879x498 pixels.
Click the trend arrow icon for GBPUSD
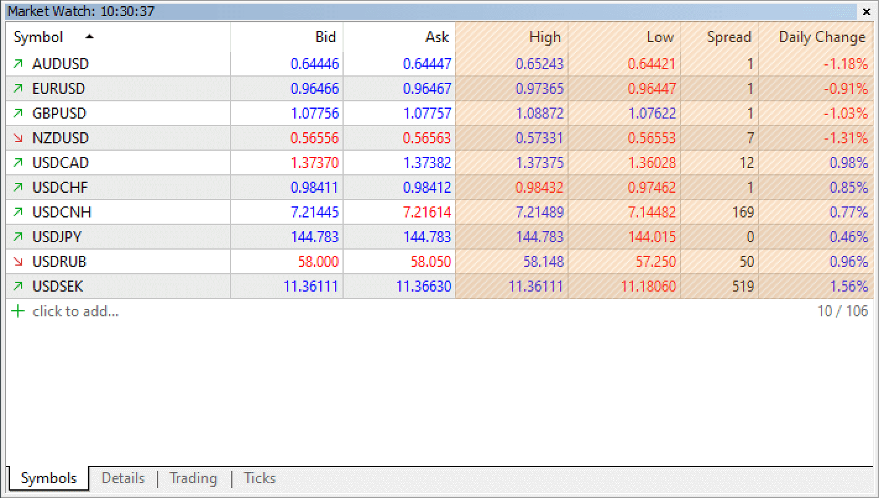pos(18,113)
